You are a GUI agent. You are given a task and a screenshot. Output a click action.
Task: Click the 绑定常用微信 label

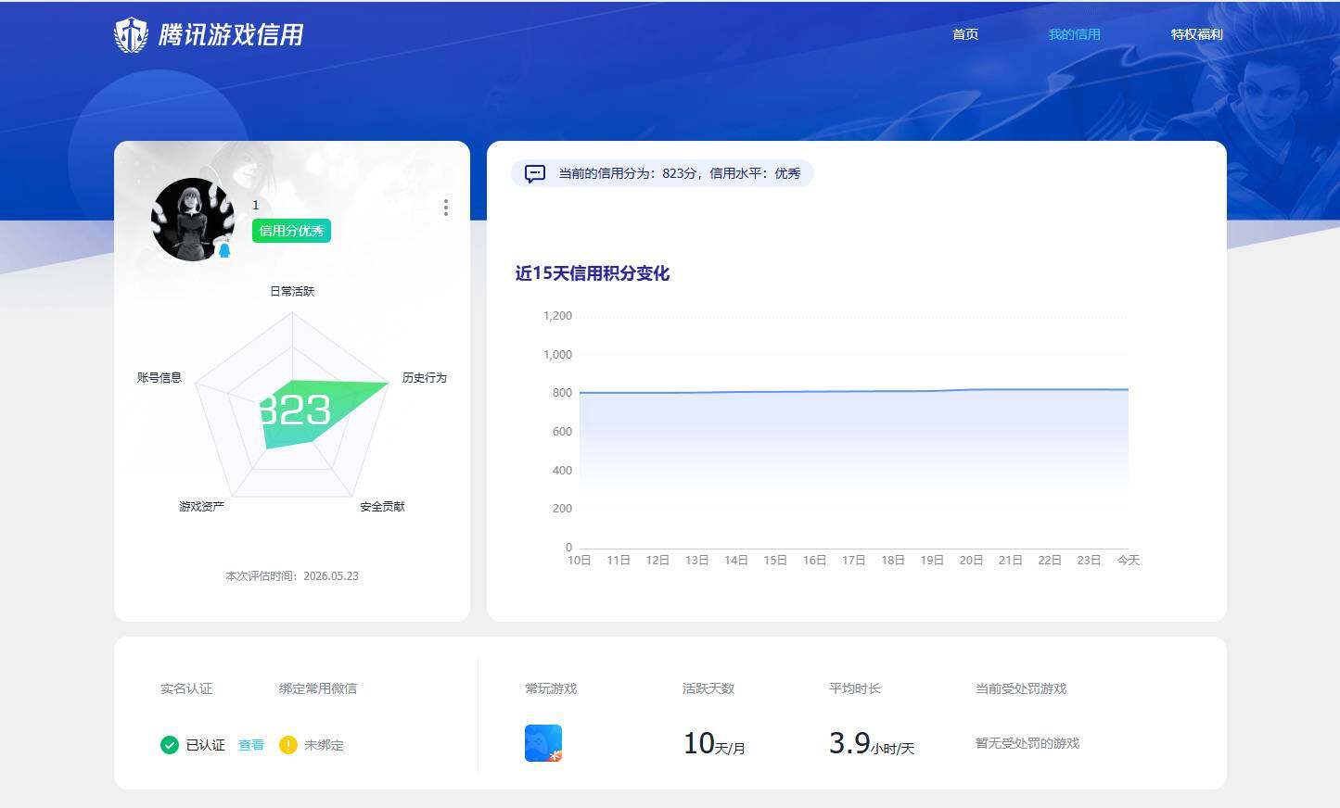point(318,688)
